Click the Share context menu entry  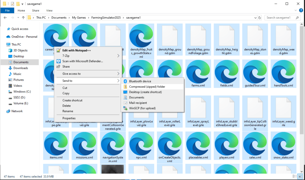click(x=66, y=67)
